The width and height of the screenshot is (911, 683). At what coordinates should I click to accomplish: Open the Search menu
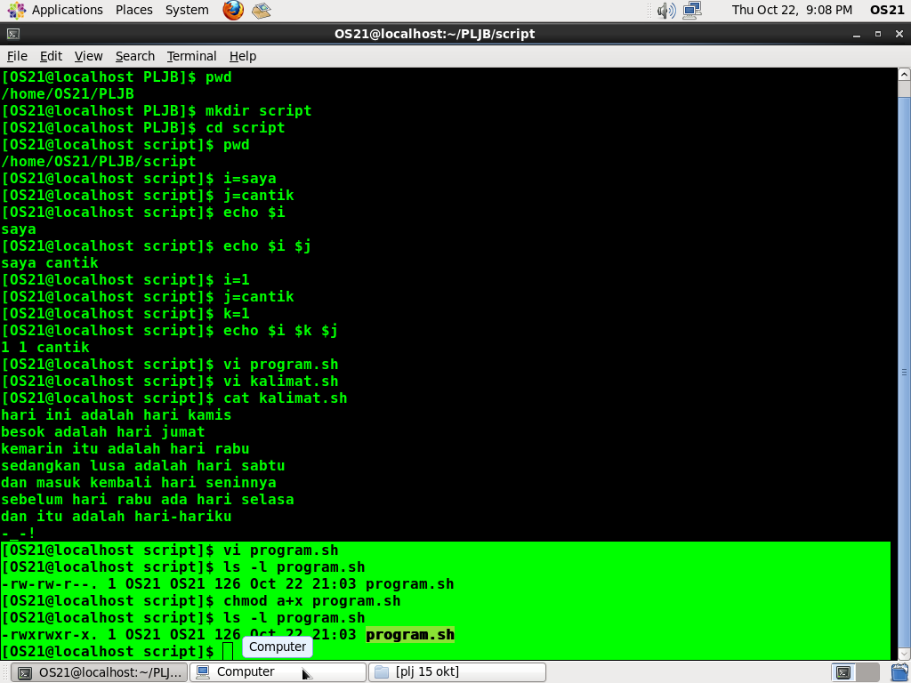(x=135, y=56)
